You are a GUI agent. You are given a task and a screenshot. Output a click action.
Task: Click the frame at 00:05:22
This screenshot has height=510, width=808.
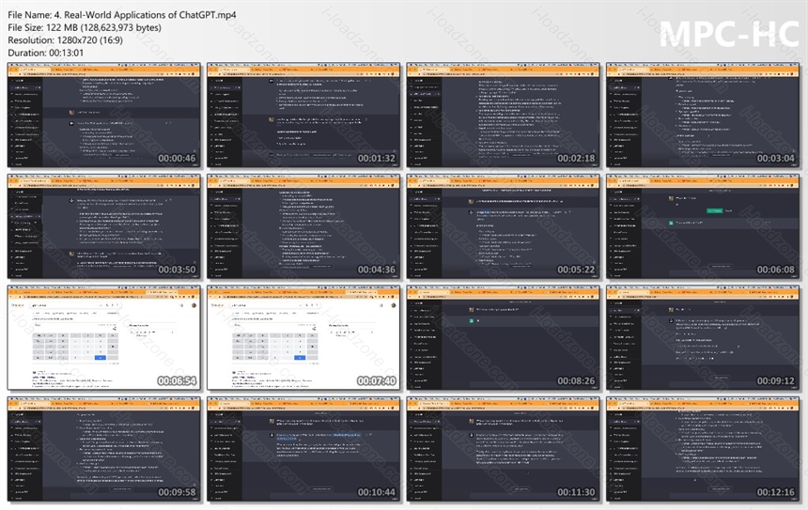coord(504,226)
